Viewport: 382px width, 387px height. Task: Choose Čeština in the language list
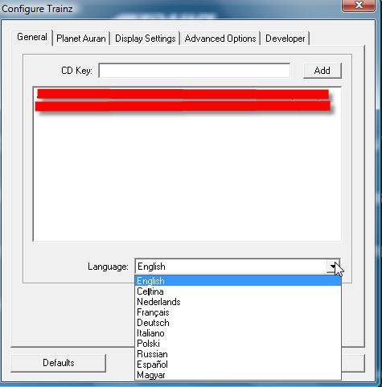pyautogui.click(x=238, y=291)
